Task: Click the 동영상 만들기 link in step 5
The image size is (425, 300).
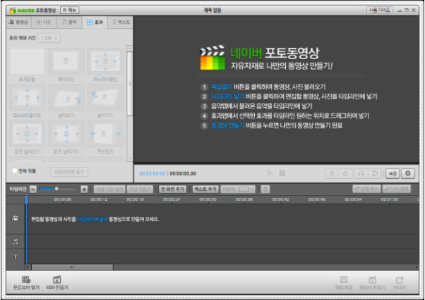Action: [227, 125]
